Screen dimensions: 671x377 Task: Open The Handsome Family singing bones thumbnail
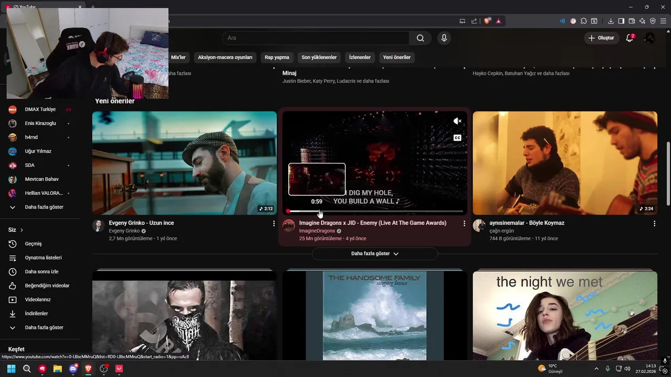[375, 315]
